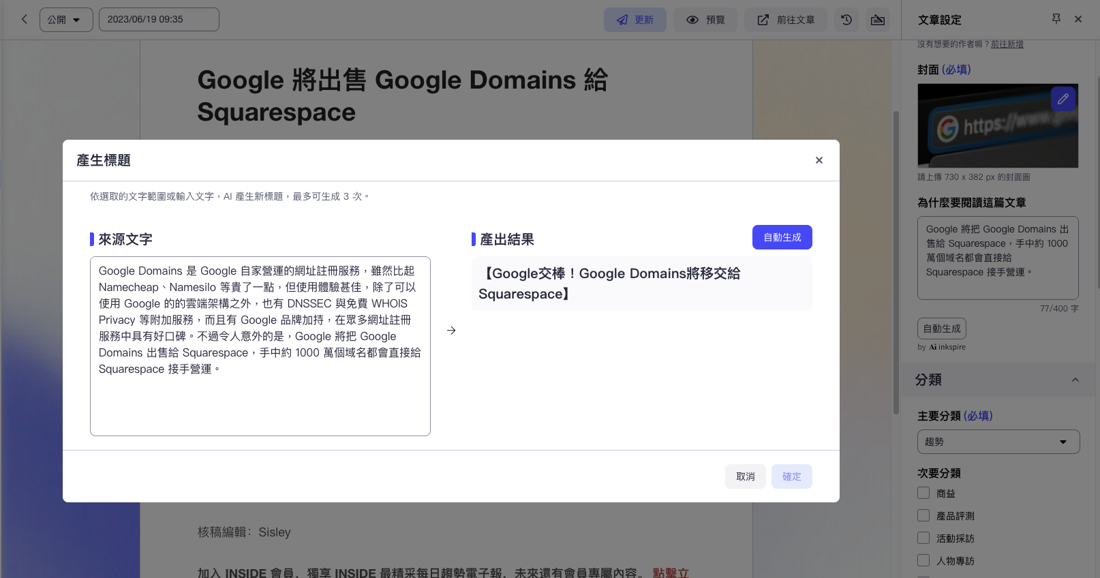Click the 為什麼要閱讀這篇文章 text area
Image resolution: width=1100 pixels, height=578 pixels.
point(998,258)
